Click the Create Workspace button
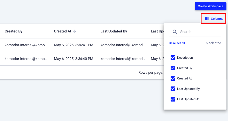 pos(210,6)
